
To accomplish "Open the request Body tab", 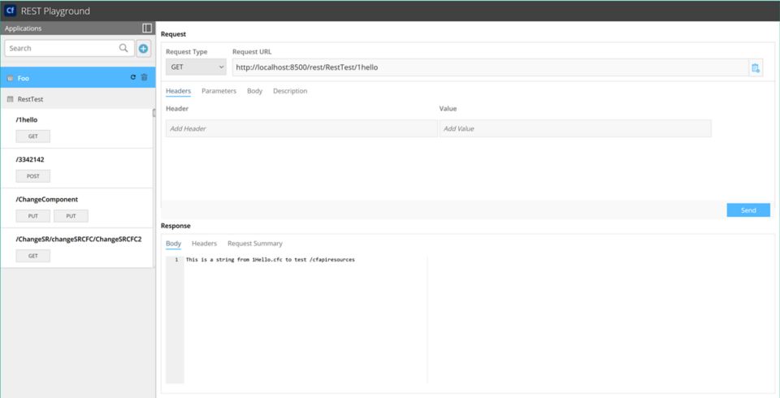I will click(x=254, y=91).
